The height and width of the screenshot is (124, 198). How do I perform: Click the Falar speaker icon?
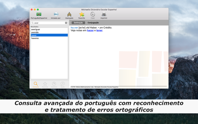(x=93, y=14)
